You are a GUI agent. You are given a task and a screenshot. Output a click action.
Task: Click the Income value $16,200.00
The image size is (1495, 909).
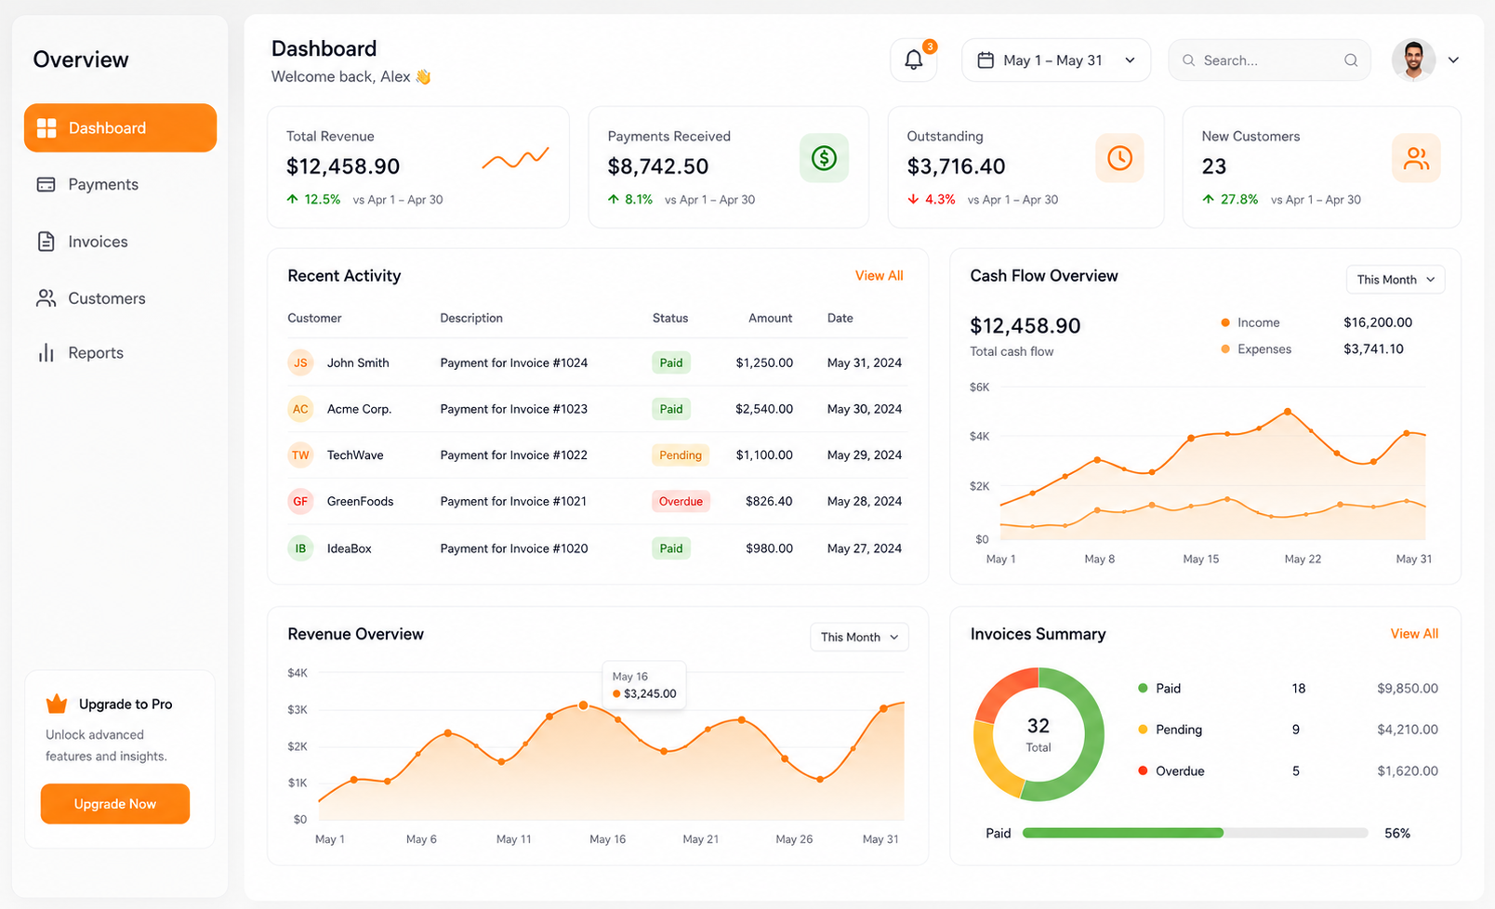[1378, 323]
